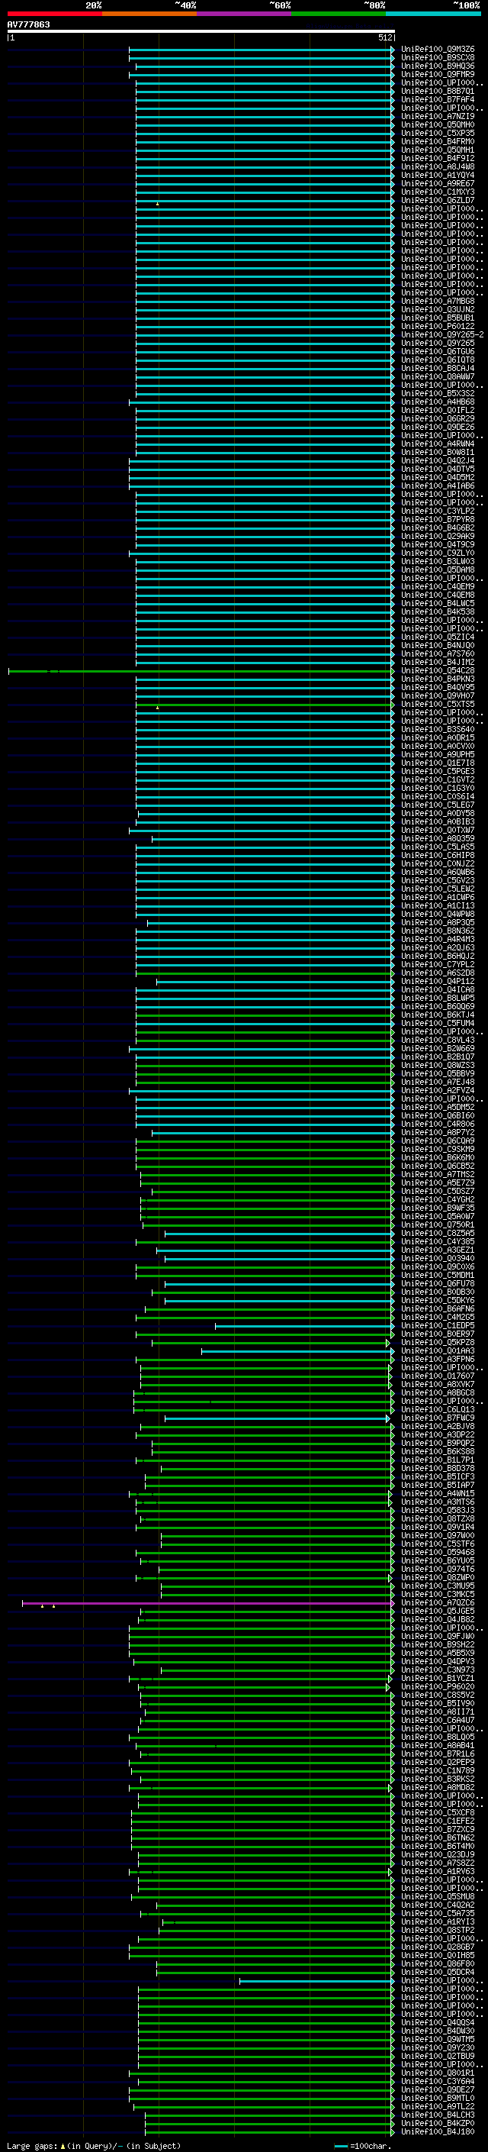Select UniRef100_Q9Y265-2 label

pos(442,334)
